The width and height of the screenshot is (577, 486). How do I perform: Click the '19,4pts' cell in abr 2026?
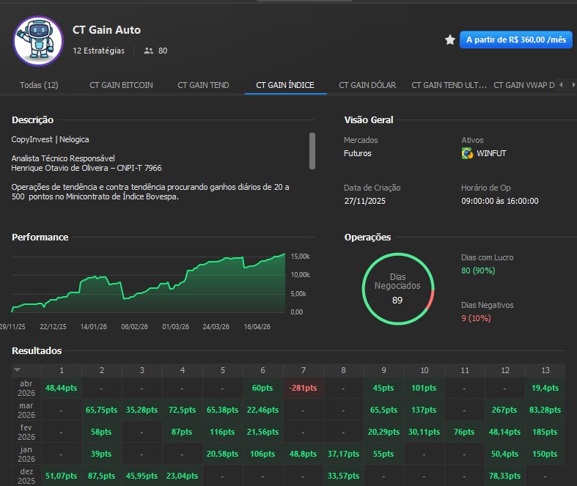(545, 388)
